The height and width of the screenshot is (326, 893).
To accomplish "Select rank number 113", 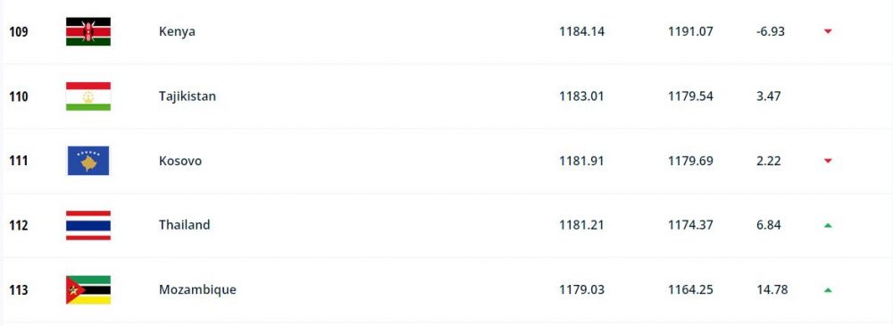I will tap(19, 290).
